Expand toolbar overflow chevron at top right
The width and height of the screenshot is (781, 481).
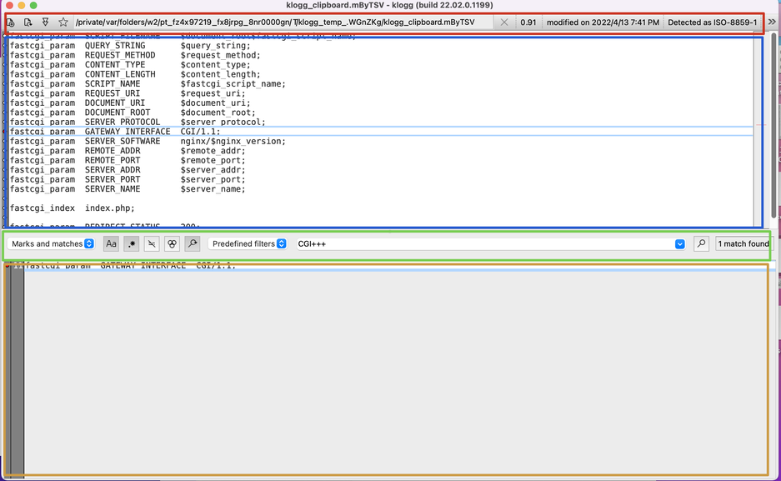(x=772, y=23)
